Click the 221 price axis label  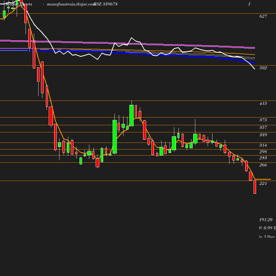tap(263, 183)
